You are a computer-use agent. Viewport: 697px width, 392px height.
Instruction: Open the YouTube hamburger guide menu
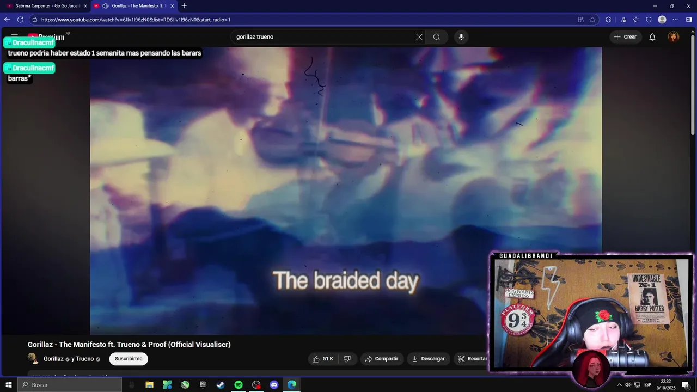tap(14, 37)
